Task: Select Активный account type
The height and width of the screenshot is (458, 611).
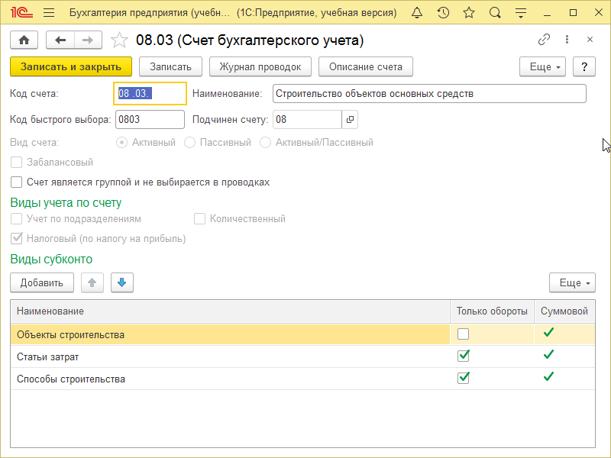Action: 122,143
